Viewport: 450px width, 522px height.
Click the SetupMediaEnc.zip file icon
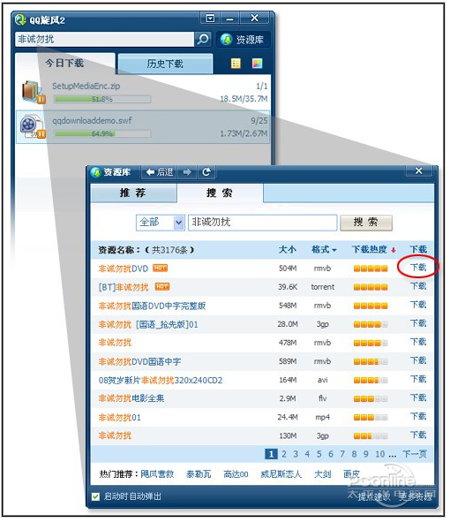(x=33, y=91)
